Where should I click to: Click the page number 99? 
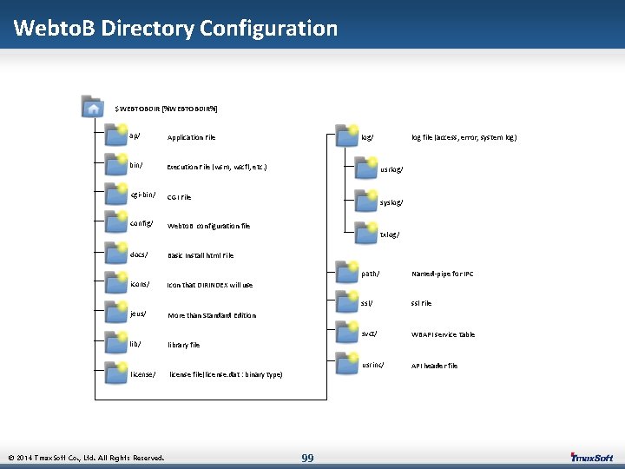(x=307, y=458)
